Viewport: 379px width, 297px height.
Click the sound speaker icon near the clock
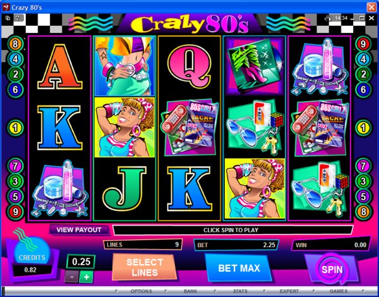coord(328,18)
